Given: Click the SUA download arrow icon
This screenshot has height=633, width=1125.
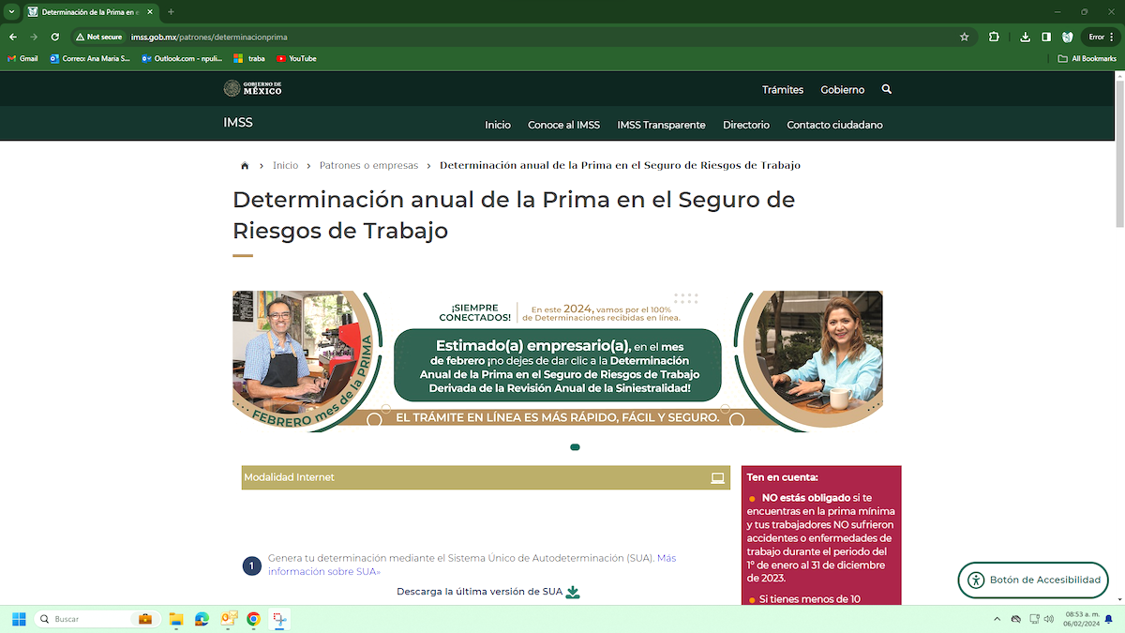Looking at the screenshot, I should click(x=573, y=593).
